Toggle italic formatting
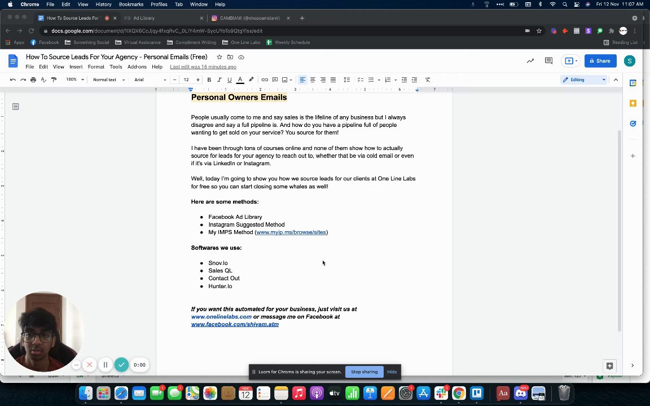650x406 pixels. pos(219,80)
